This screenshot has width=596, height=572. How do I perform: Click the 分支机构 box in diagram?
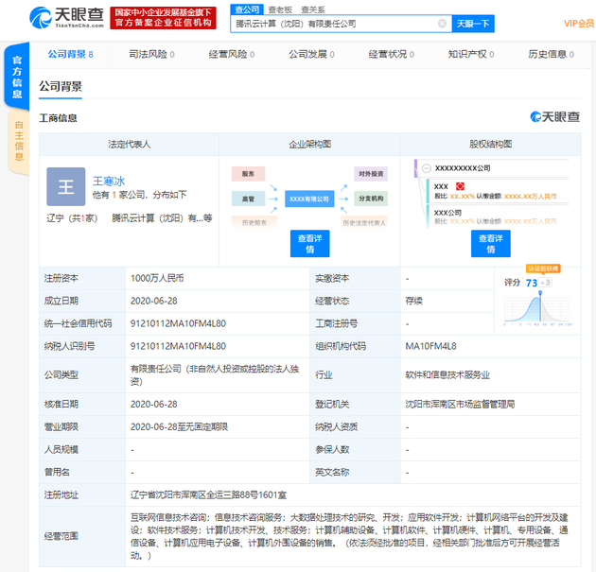point(371,199)
